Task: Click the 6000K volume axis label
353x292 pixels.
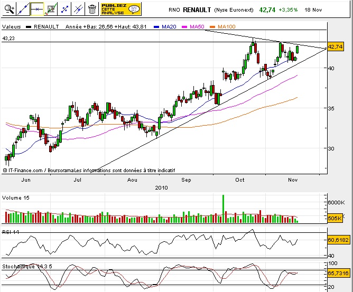Action: (x=336, y=203)
